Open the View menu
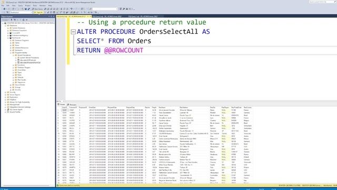The width and height of the screenshot is (337, 190). pyautogui.click(x=14, y=6)
